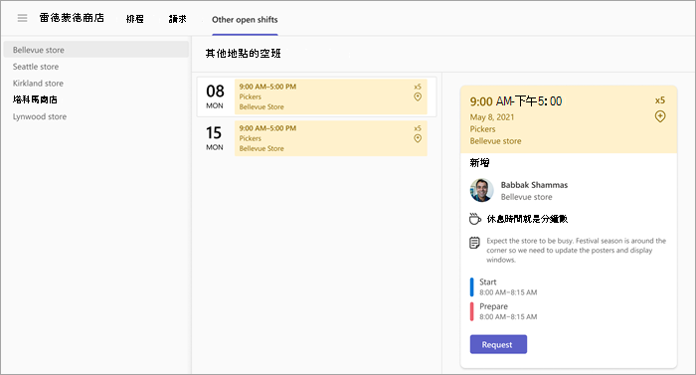Select Seattle store in the location list

pyautogui.click(x=36, y=67)
